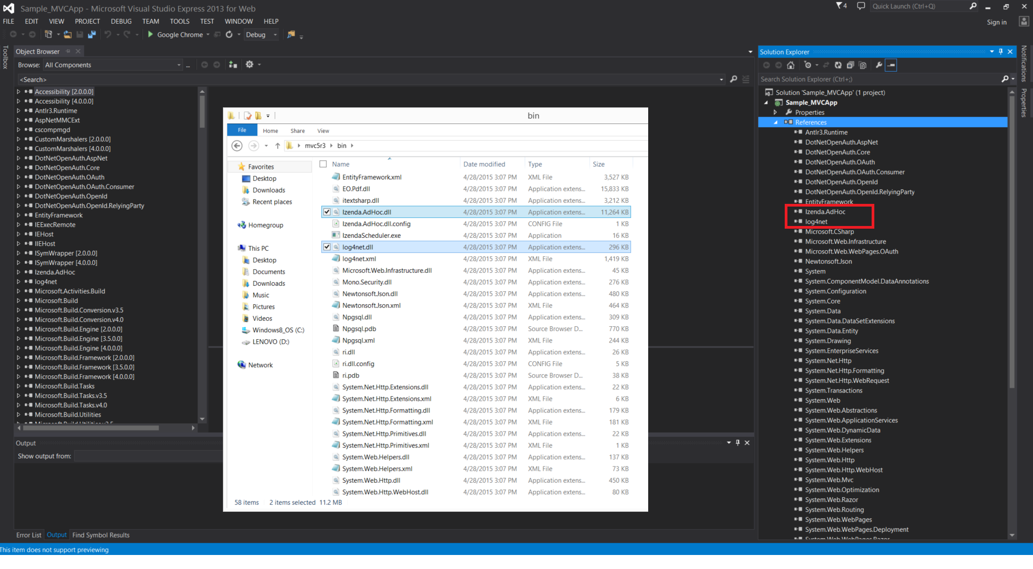Click Add to References icon in Object Browser
This screenshot has height=569, width=1033.
click(x=233, y=65)
